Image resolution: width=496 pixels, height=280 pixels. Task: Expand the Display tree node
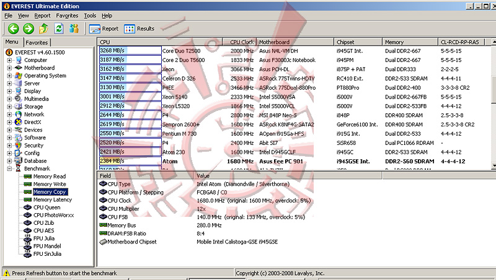(9, 91)
